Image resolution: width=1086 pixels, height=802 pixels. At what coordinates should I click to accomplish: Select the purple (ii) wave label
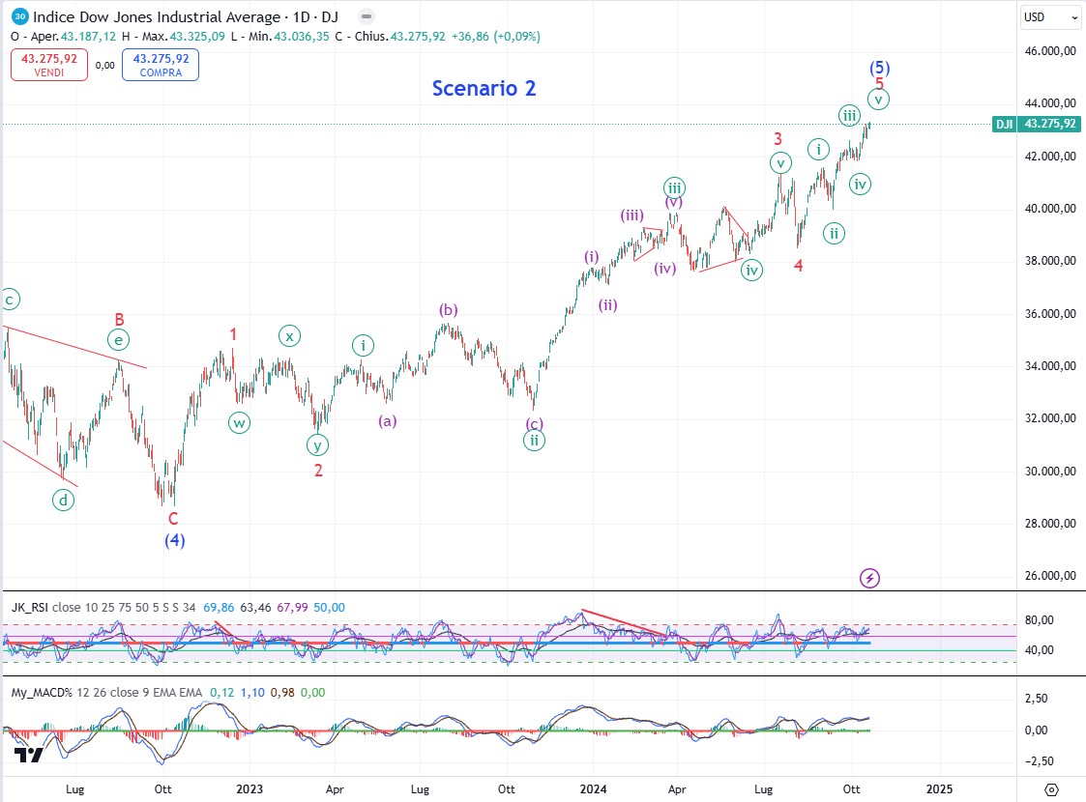[x=608, y=305]
